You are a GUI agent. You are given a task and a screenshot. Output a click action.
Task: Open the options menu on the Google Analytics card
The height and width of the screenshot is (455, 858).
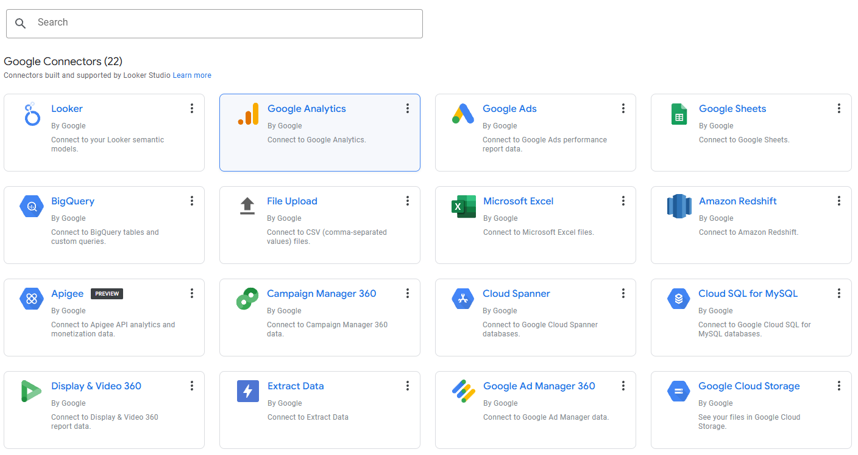coord(408,108)
